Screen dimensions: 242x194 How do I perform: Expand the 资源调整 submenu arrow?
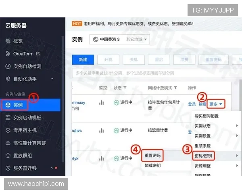tap(237, 166)
